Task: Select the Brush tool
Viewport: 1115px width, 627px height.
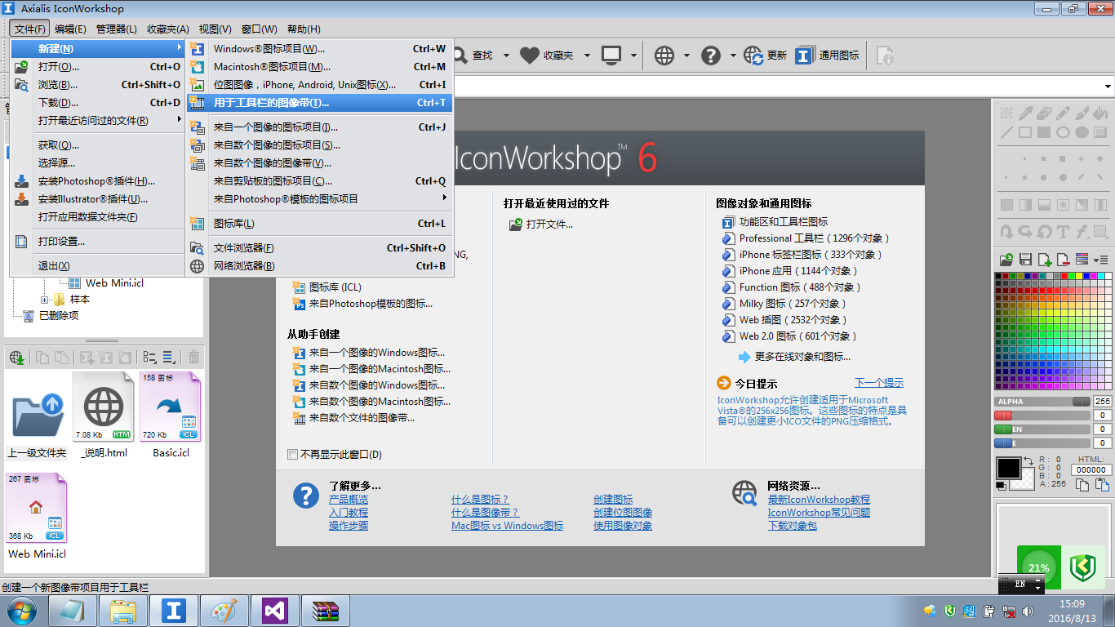Action: [x=1082, y=113]
